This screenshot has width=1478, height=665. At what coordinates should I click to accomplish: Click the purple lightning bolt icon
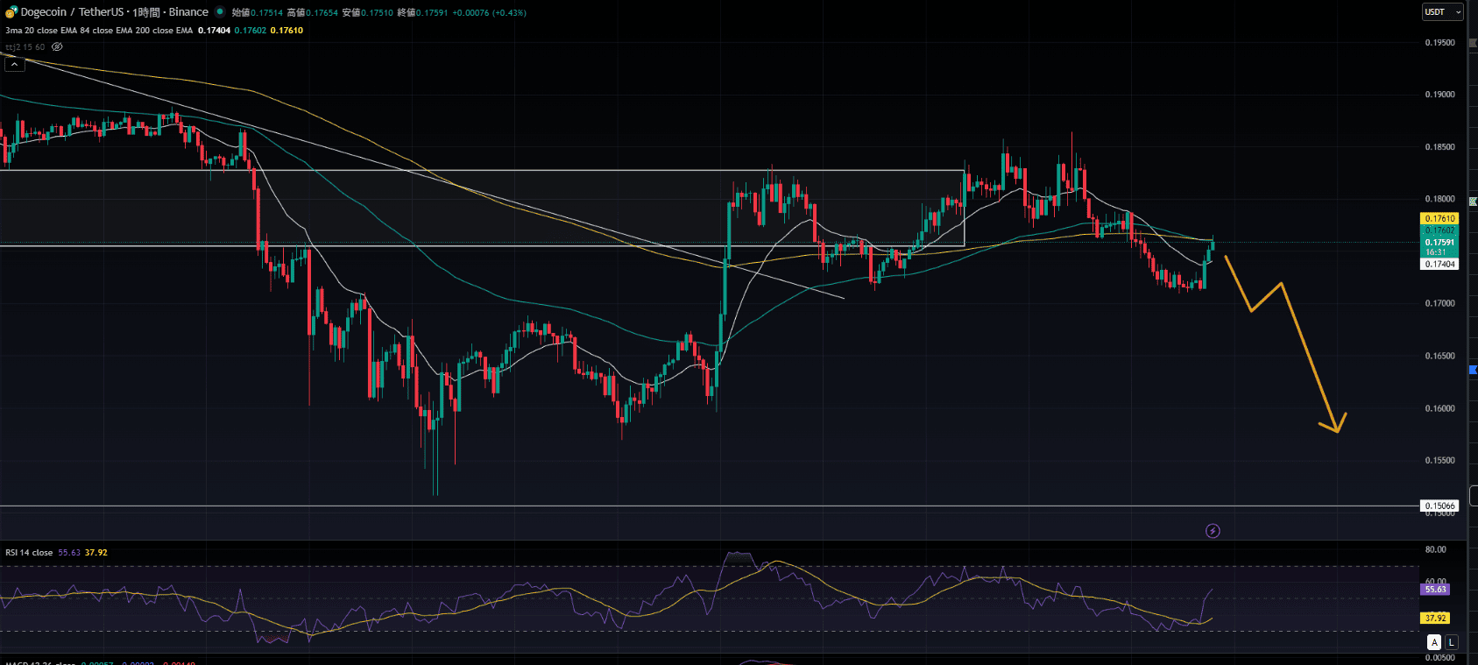coord(1213,531)
